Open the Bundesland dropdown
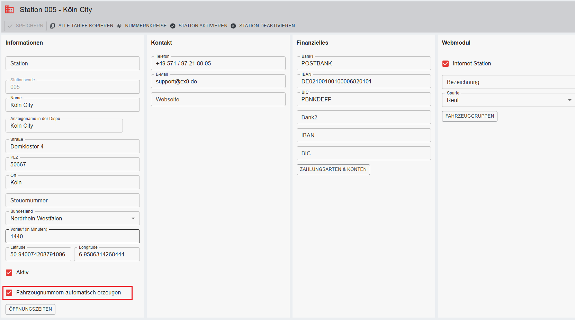The height and width of the screenshot is (320, 575). click(133, 219)
